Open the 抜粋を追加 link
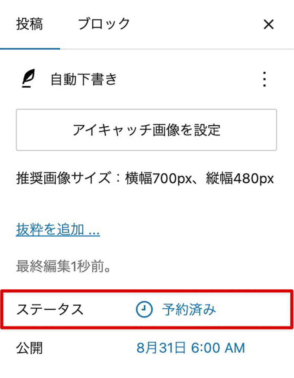Image resolution: width=294 pixels, height=378 pixels. pos(58,229)
